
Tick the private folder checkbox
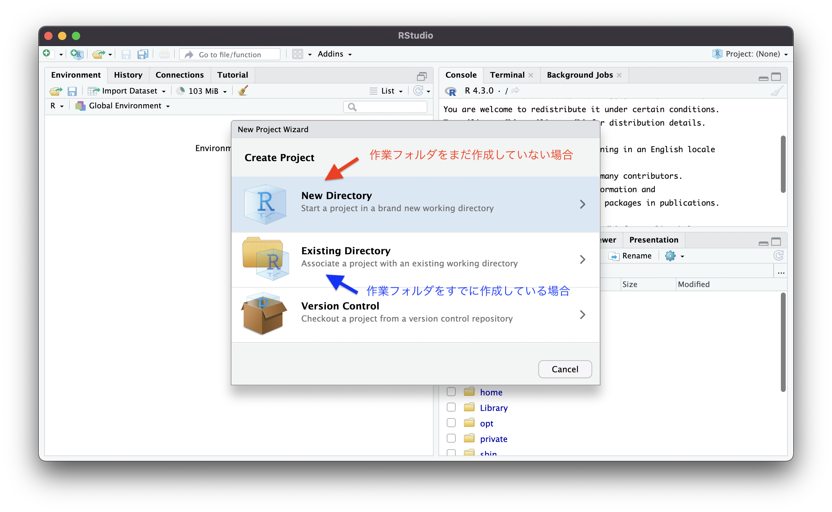[x=451, y=438]
